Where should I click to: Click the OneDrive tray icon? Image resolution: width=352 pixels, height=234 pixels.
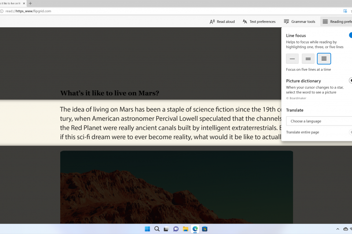(345, 229)
